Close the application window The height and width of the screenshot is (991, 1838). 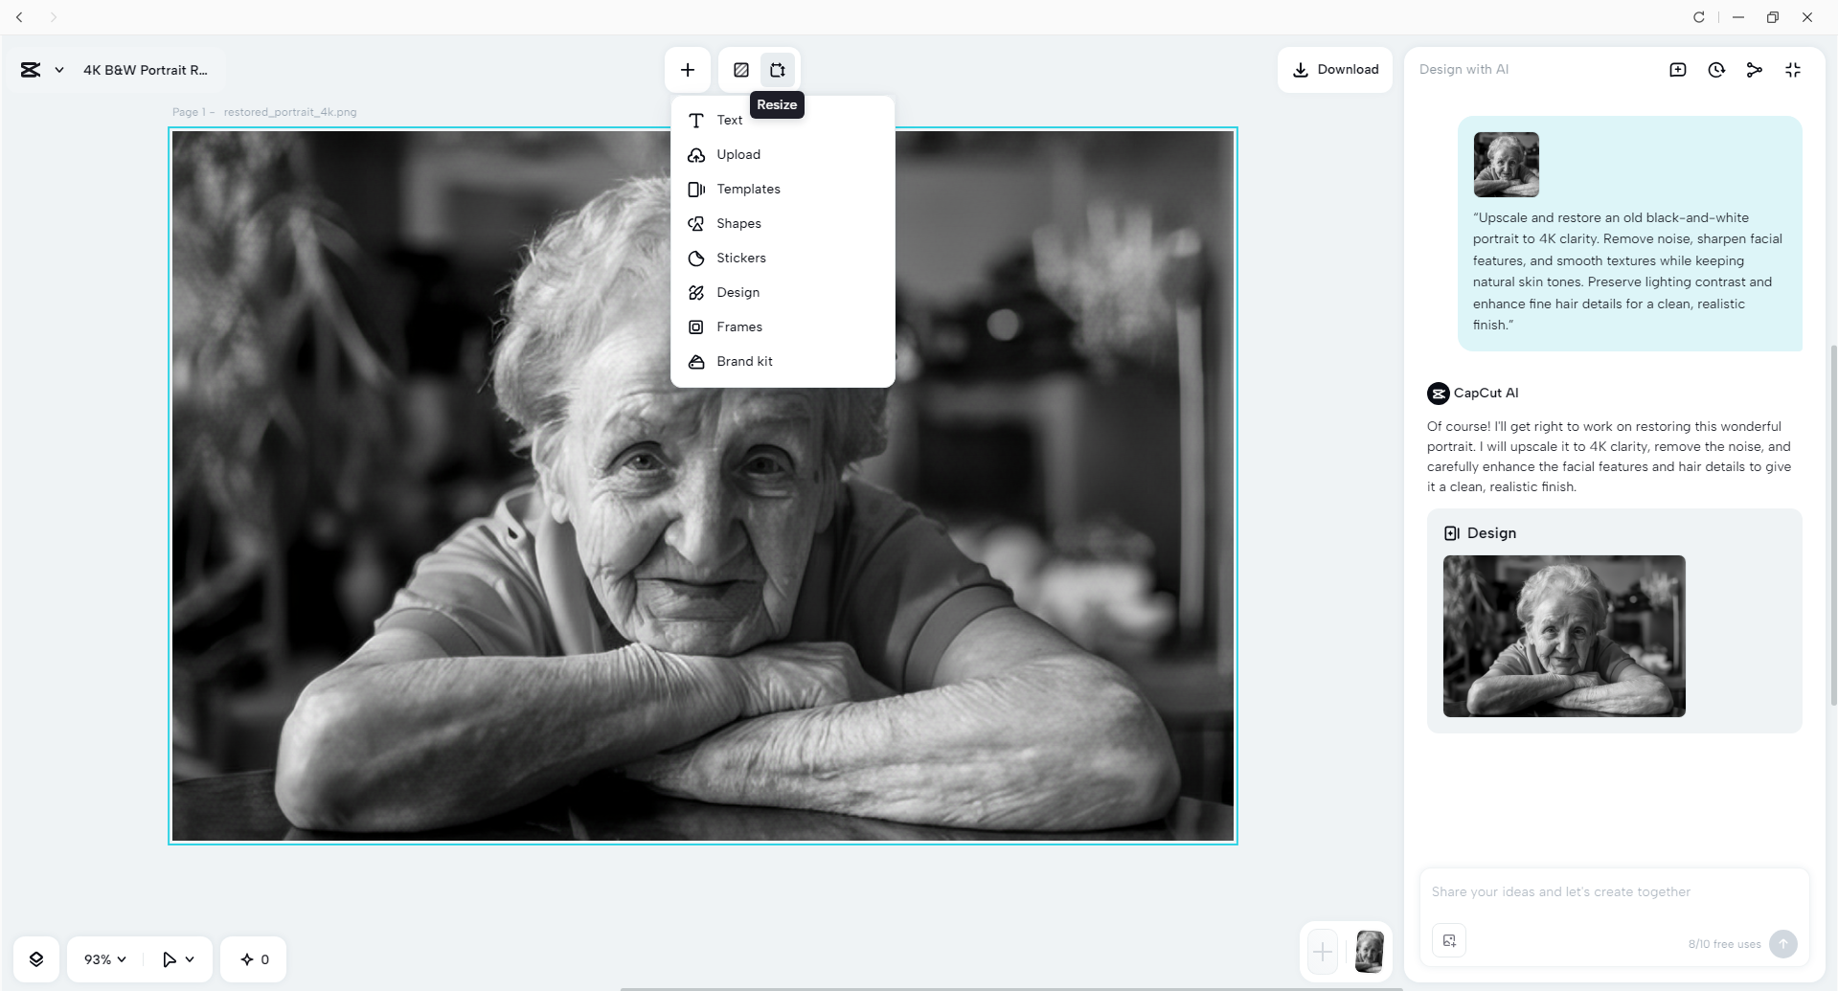[x=1807, y=17]
